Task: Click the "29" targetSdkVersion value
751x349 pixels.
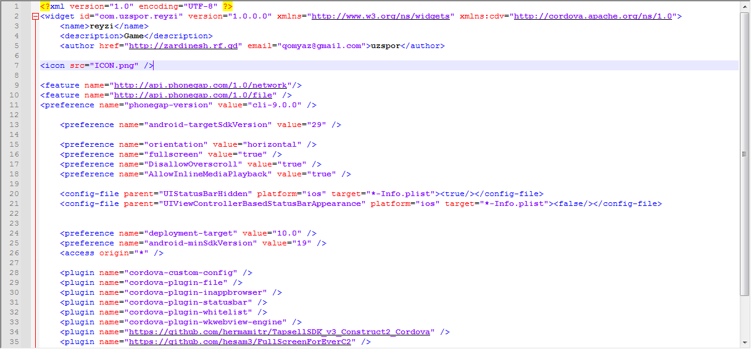Action: click(x=317, y=125)
